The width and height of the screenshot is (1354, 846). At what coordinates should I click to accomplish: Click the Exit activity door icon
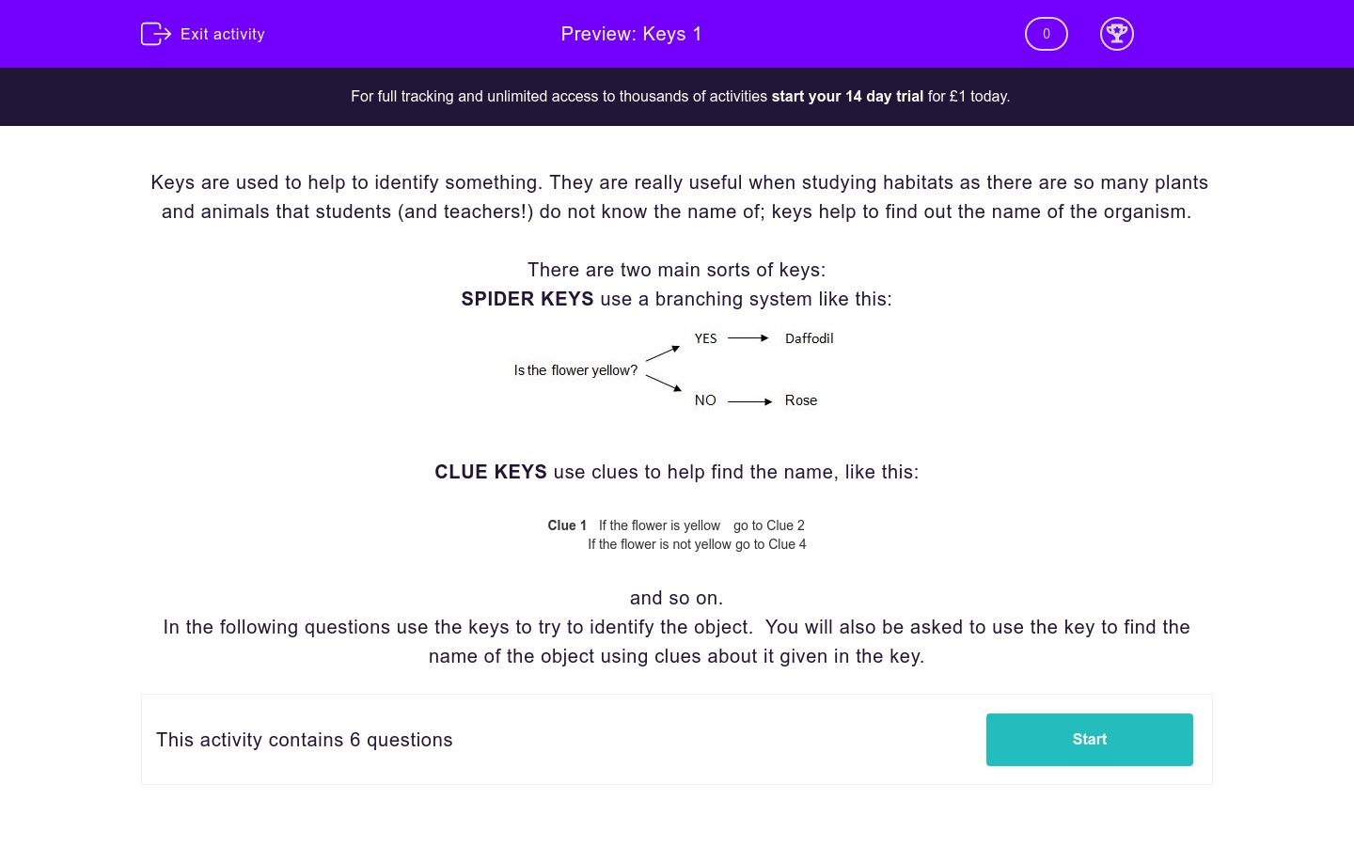(155, 34)
